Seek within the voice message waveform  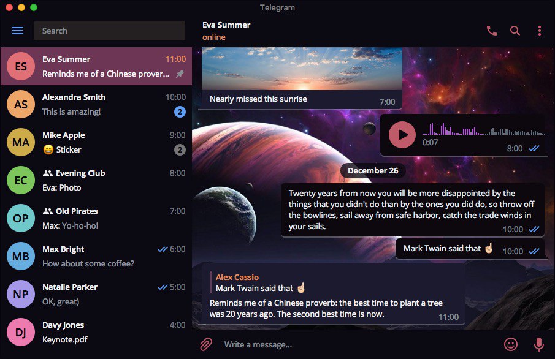point(483,129)
